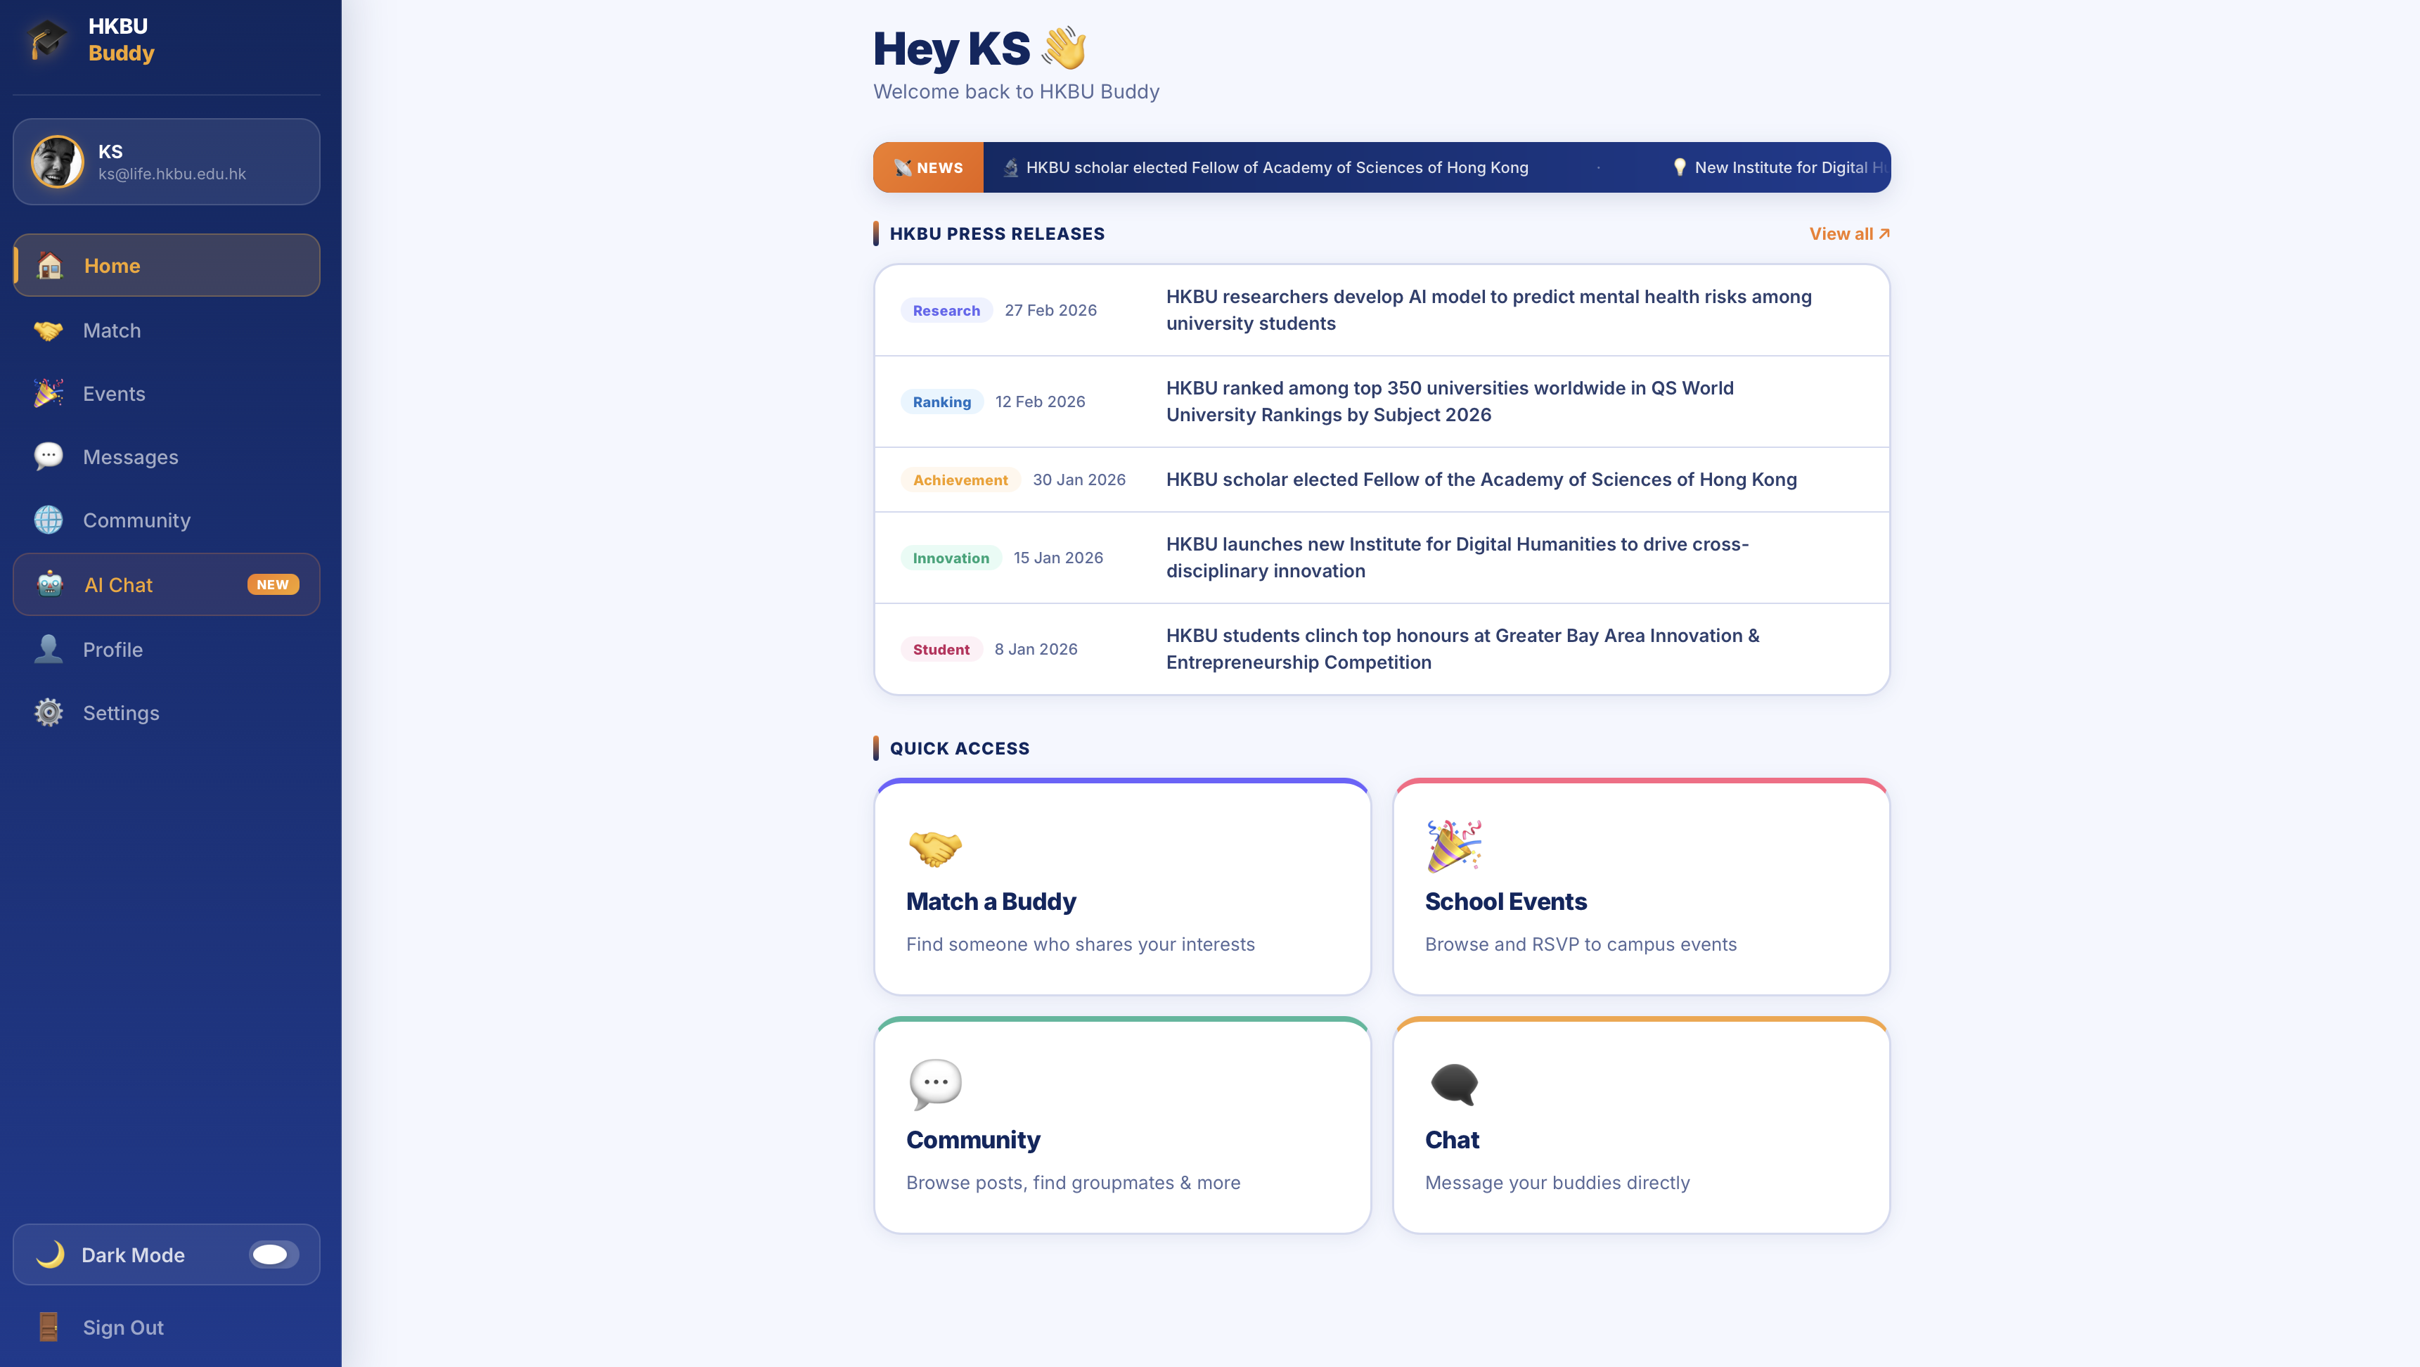This screenshot has width=2420, height=1367.
Task: Click the Messages speech bubble icon
Action: tap(49, 456)
